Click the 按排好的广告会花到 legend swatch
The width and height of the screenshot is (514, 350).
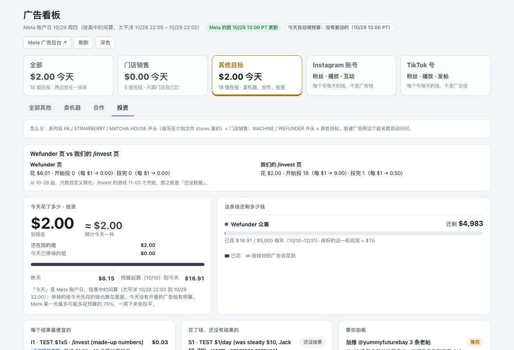(x=248, y=256)
